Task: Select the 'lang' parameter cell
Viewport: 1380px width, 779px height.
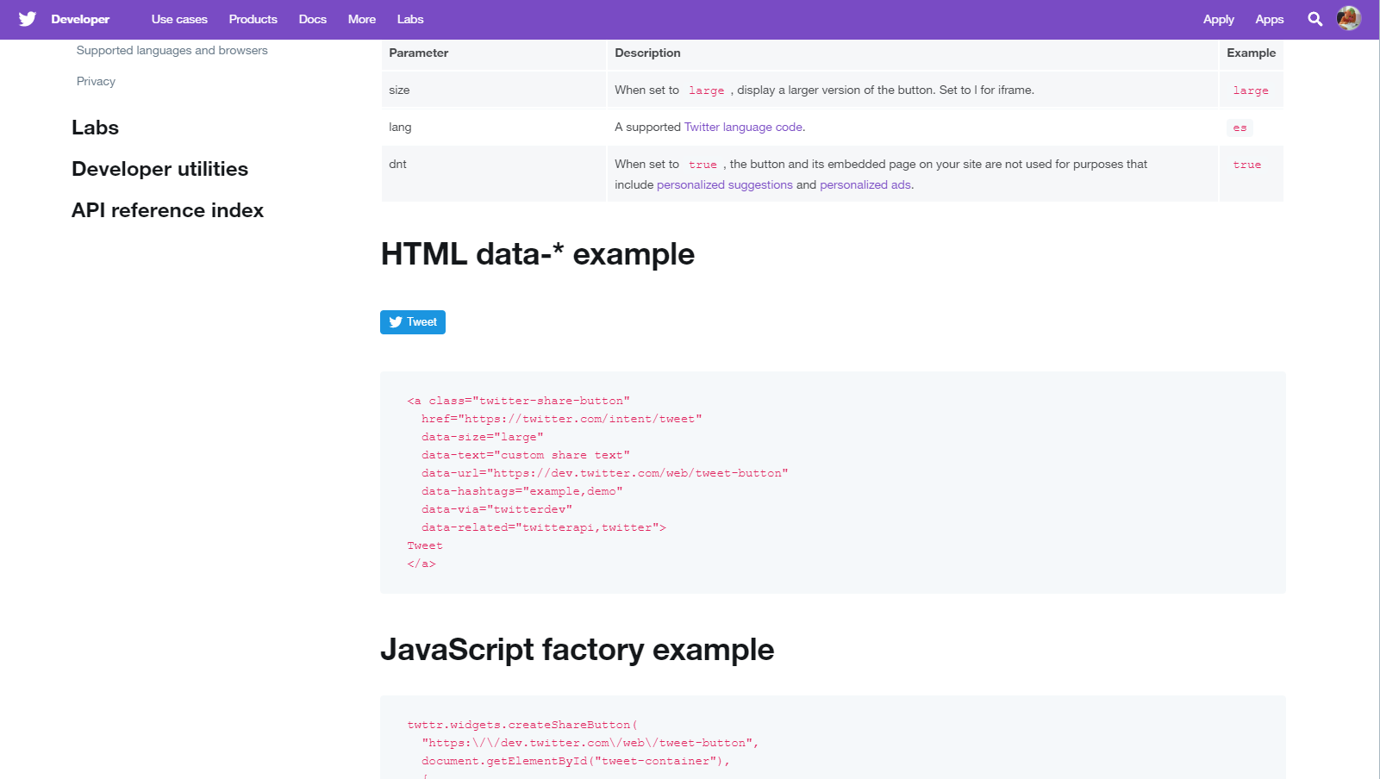Action: (x=494, y=127)
